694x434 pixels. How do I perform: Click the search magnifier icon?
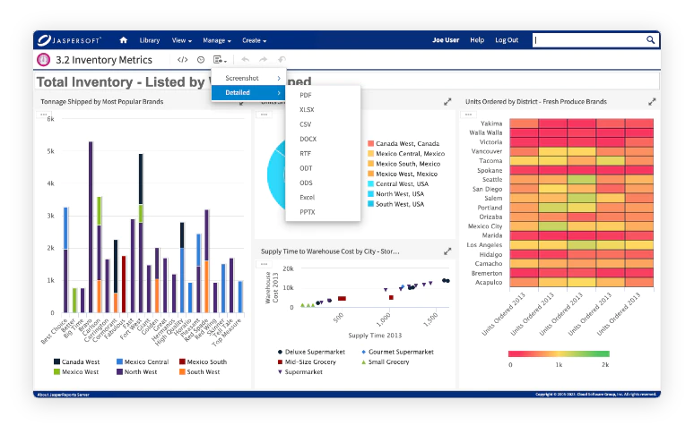tap(650, 39)
